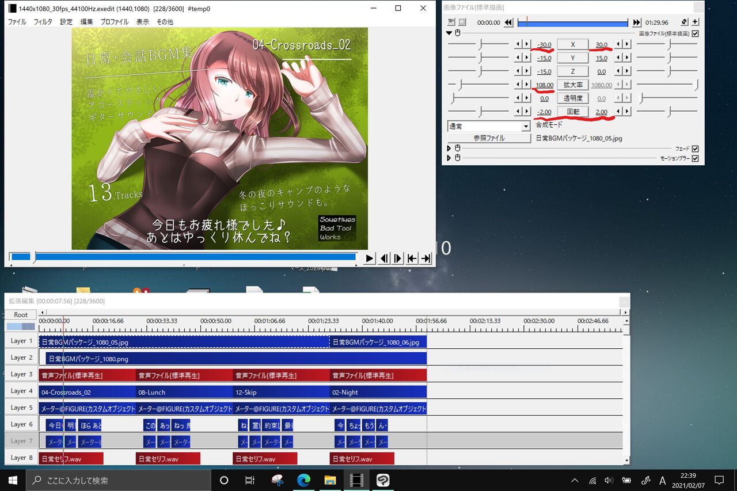This screenshot has width=737, height=491.
Task: Collapse the 画像ファイル settings section
Action: point(450,33)
